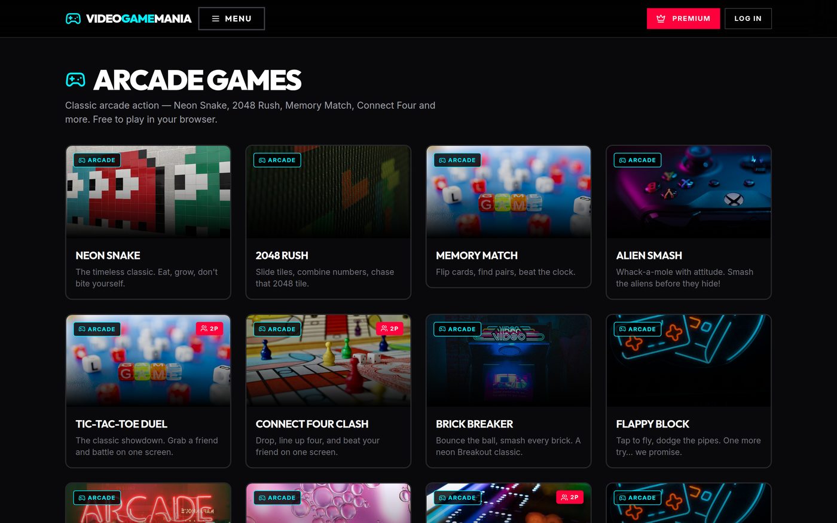Click the ARCADE badge on Alien Smash card
The image size is (837, 523).
pos(637,160)
